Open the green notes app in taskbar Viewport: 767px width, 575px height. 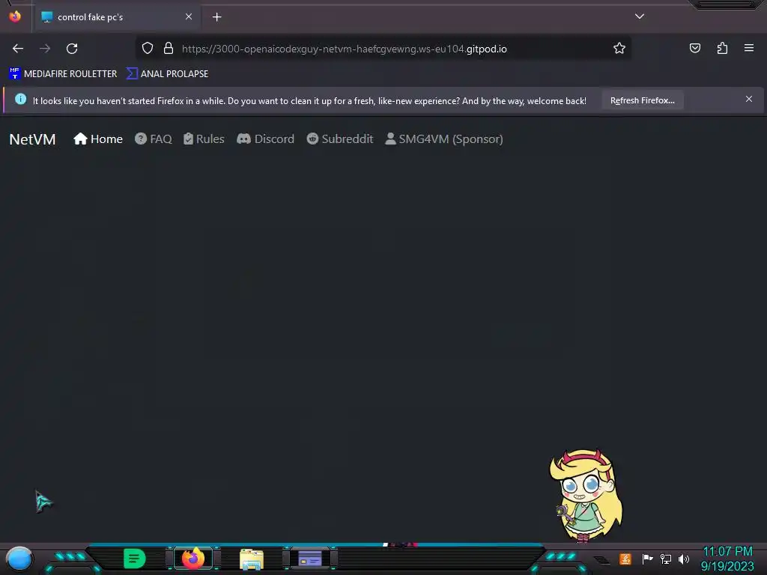[134, 559]
